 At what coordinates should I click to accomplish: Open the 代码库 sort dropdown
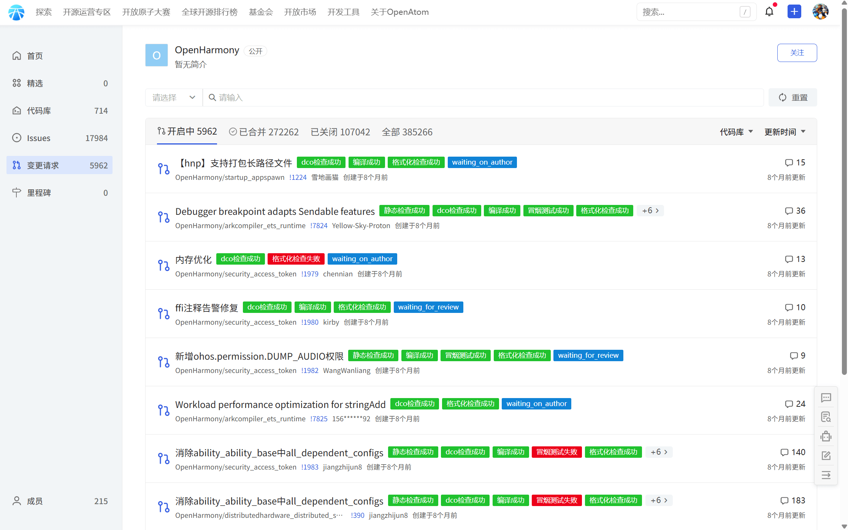tap(736, 132)
